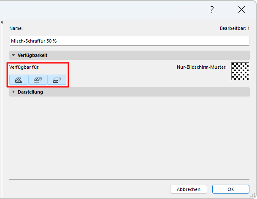Toggle the drafting fill availability icon
Screen dimensions: 257x199
(x=19, y=80)
